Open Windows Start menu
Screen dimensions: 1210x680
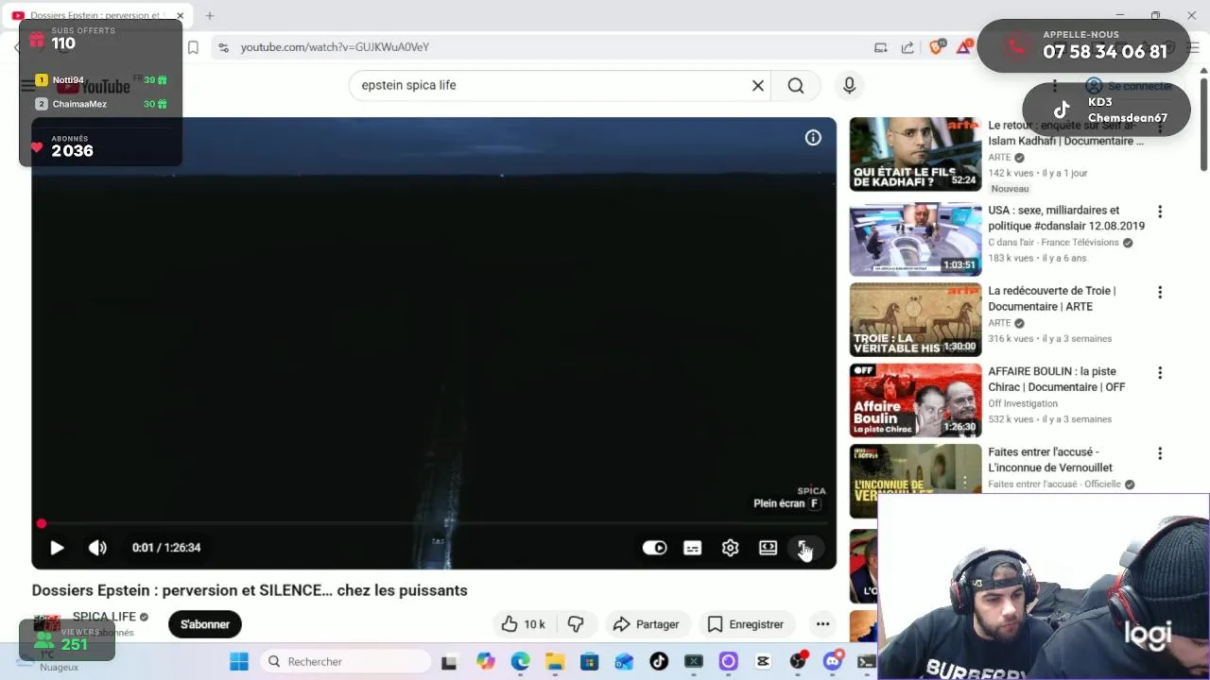tap(239, 662)
